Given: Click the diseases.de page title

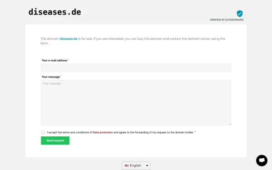Looking at the screenshot, I should [x=55, y=12].
